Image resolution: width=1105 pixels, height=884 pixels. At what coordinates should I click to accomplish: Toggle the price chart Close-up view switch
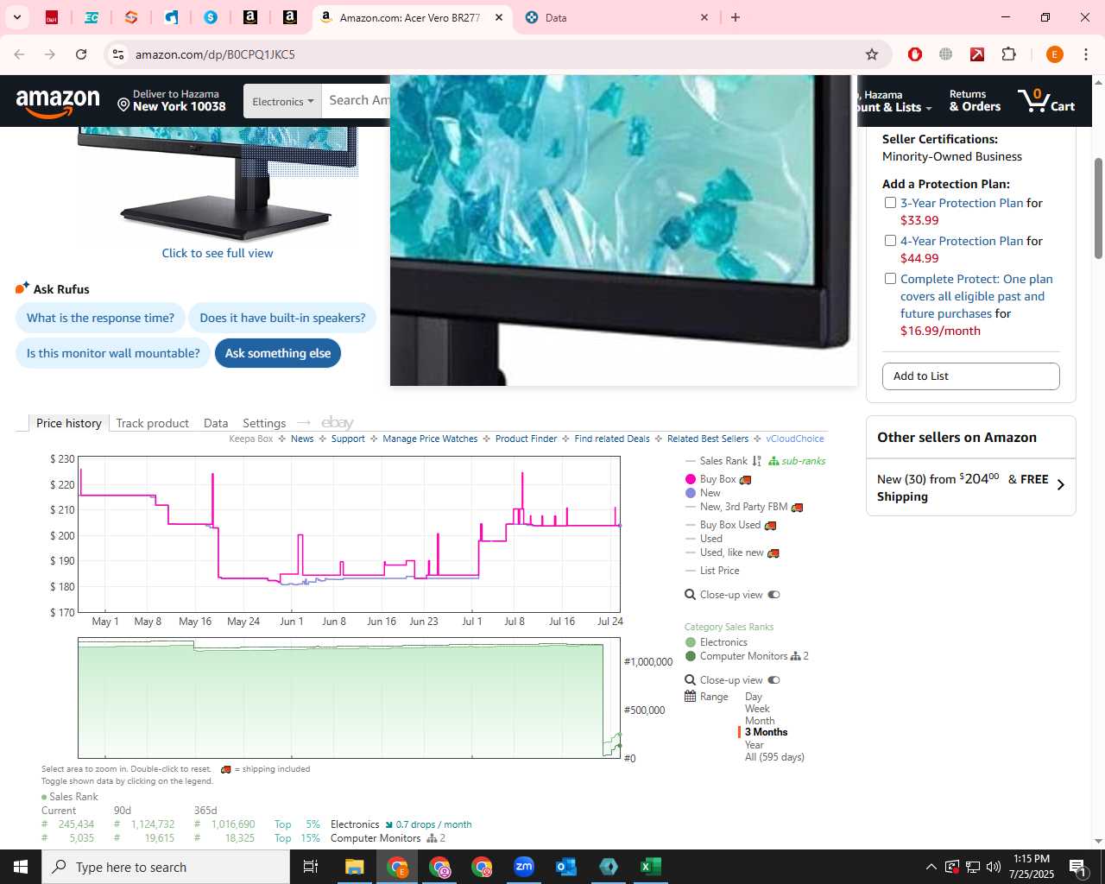773,595
